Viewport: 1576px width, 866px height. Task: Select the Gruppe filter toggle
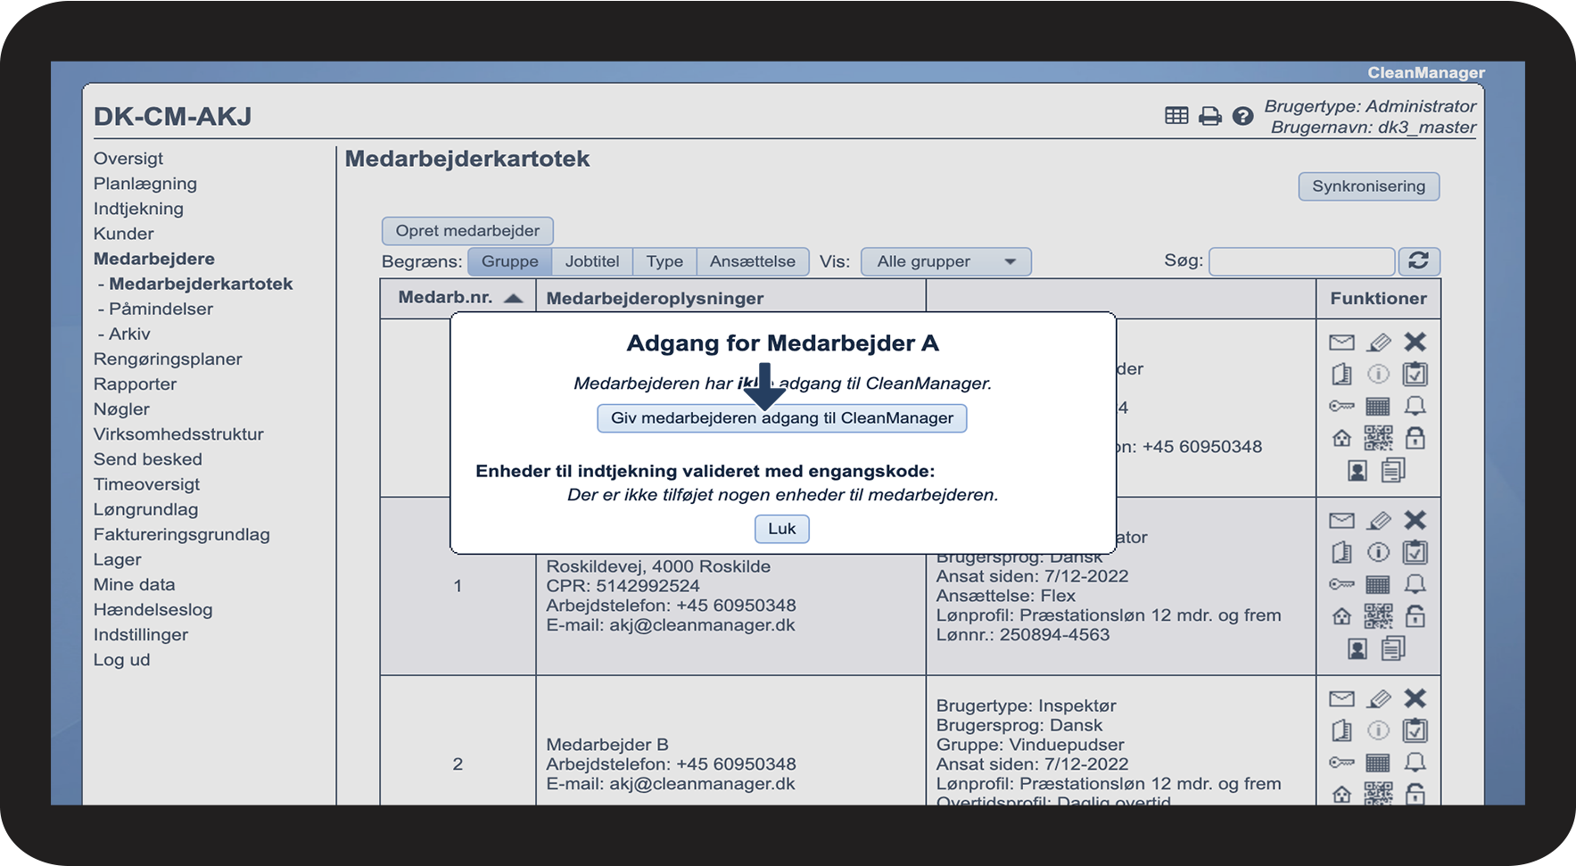[510, 261]
